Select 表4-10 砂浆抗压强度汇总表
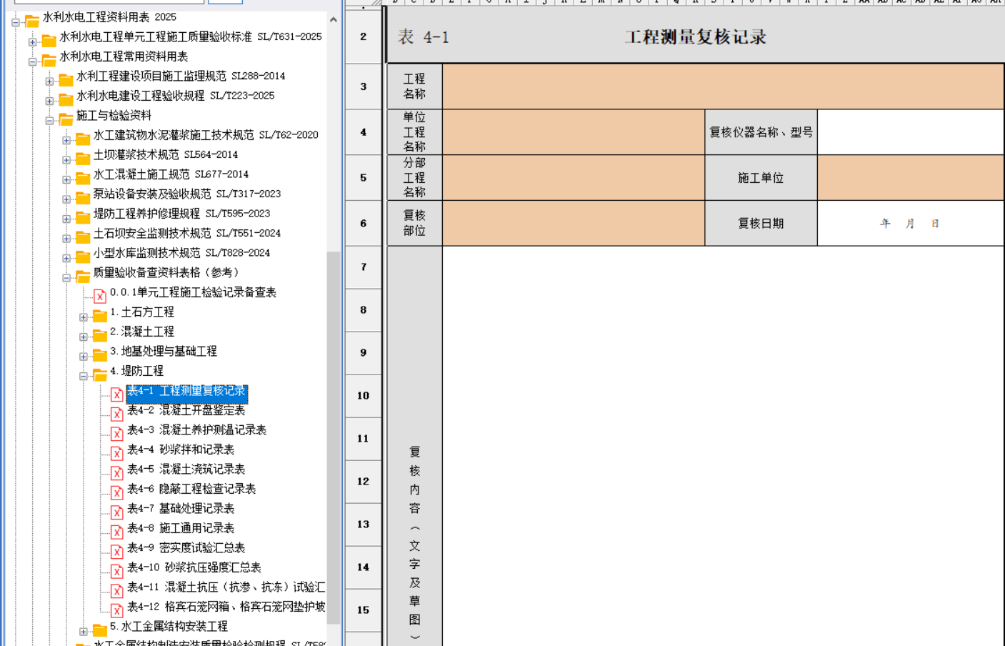1005x646 pixels. 194,567
